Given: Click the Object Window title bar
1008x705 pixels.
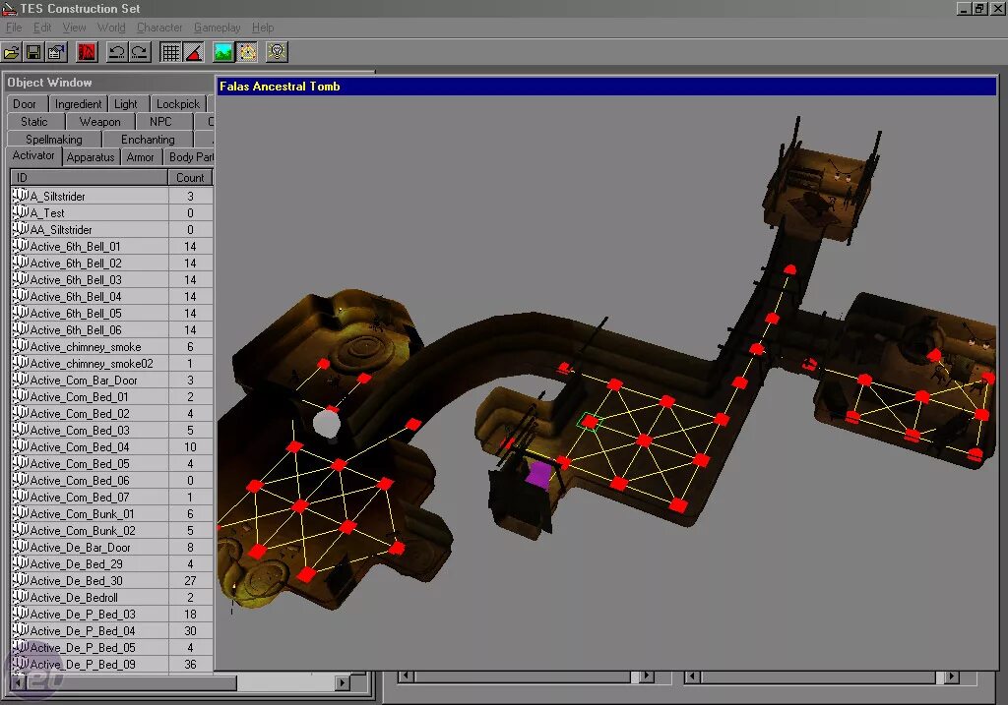Looking at the screenshot, I should click(108, 83).
